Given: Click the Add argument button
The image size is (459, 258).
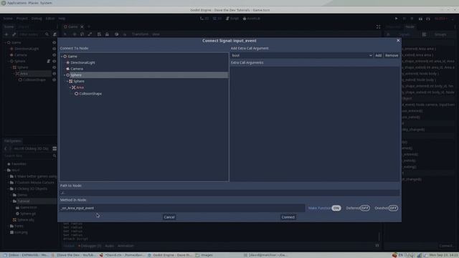Looking at the screenshot, I should click(378, 55).
